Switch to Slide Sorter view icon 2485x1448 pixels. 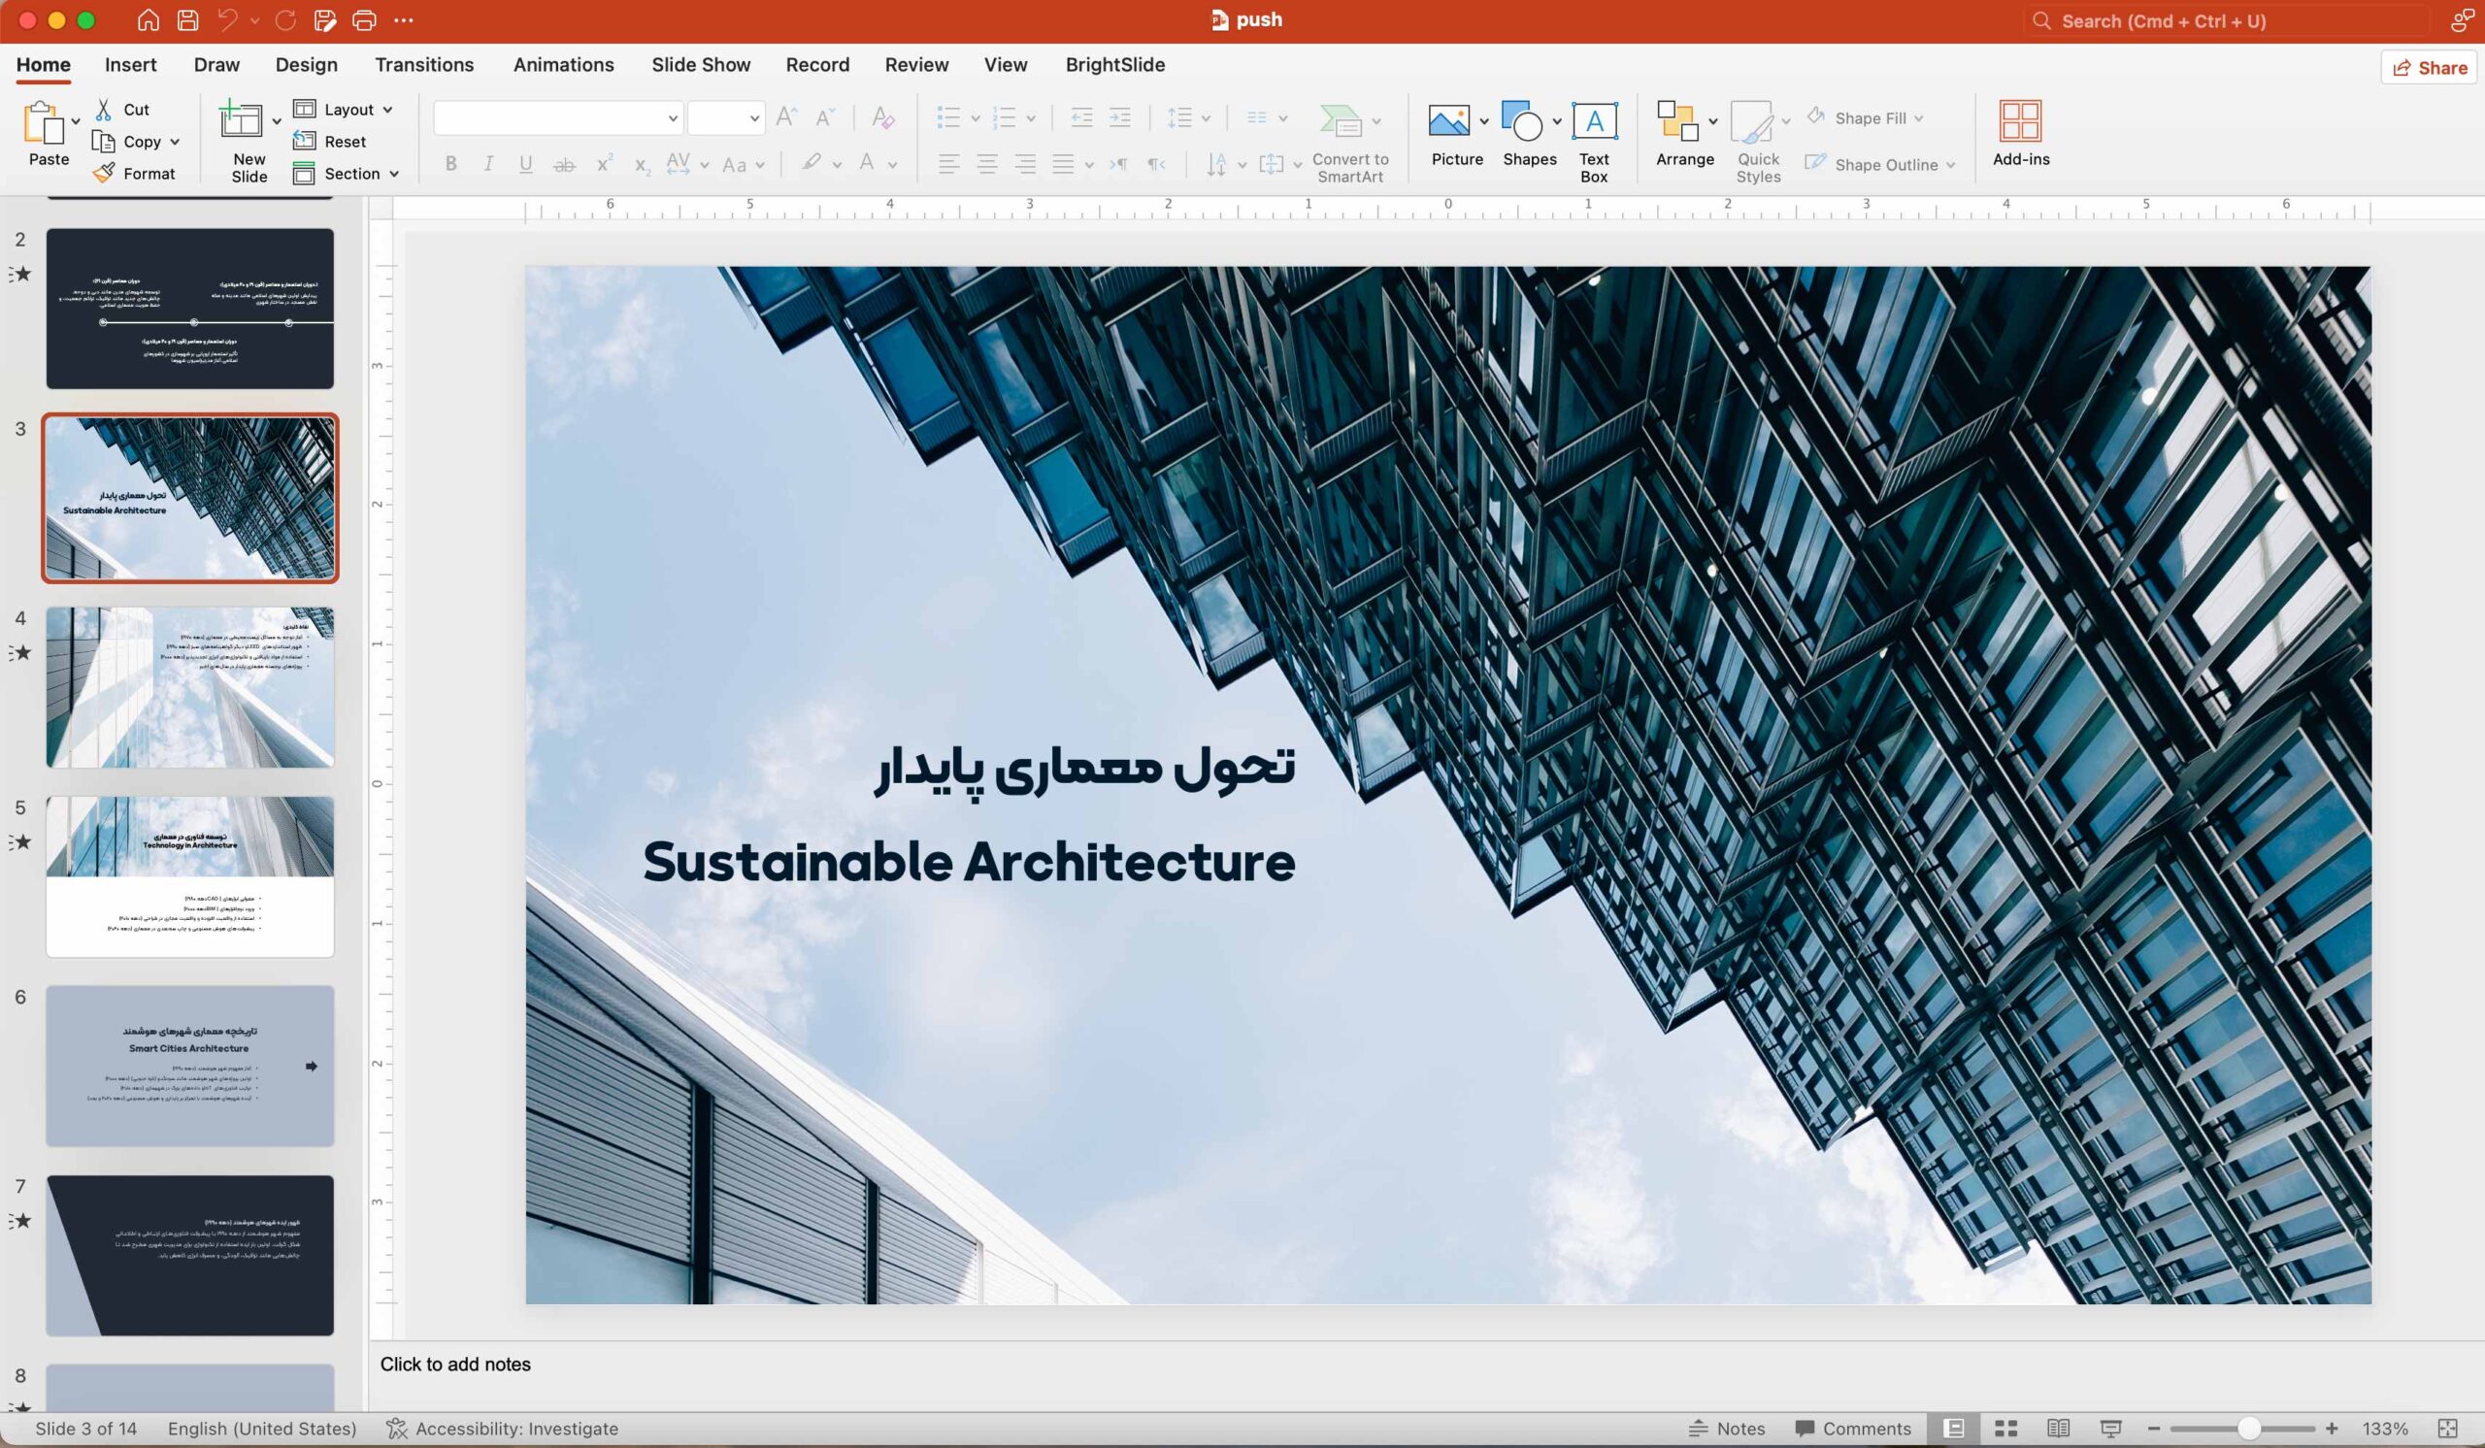(2005, 1429)
